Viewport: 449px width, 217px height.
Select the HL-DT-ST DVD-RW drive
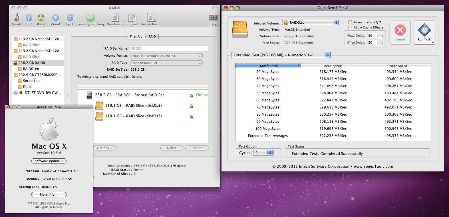point(38,93)
